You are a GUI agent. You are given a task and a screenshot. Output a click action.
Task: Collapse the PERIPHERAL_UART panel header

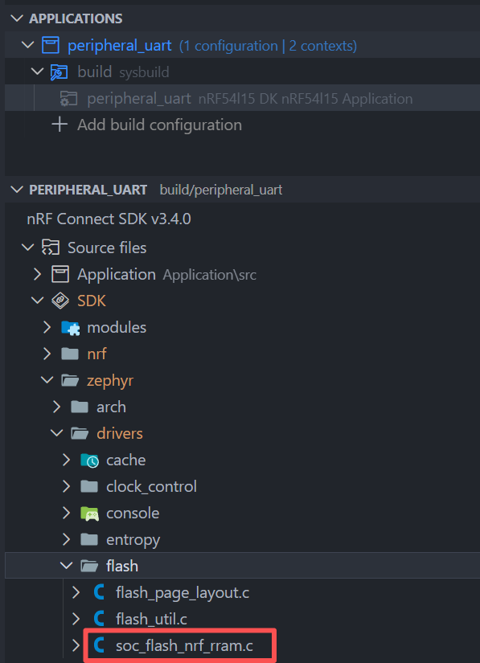click(x=17, y=190)
